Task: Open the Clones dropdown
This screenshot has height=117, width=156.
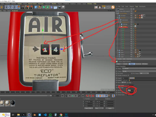Action: [x=139, y=71]
